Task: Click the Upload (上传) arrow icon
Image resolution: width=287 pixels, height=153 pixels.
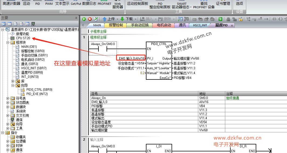Action: [104, 19]
